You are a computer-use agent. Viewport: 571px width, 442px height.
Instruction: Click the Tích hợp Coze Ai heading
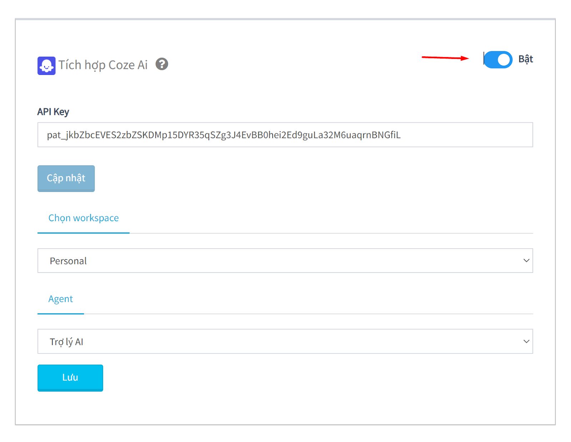103,65
